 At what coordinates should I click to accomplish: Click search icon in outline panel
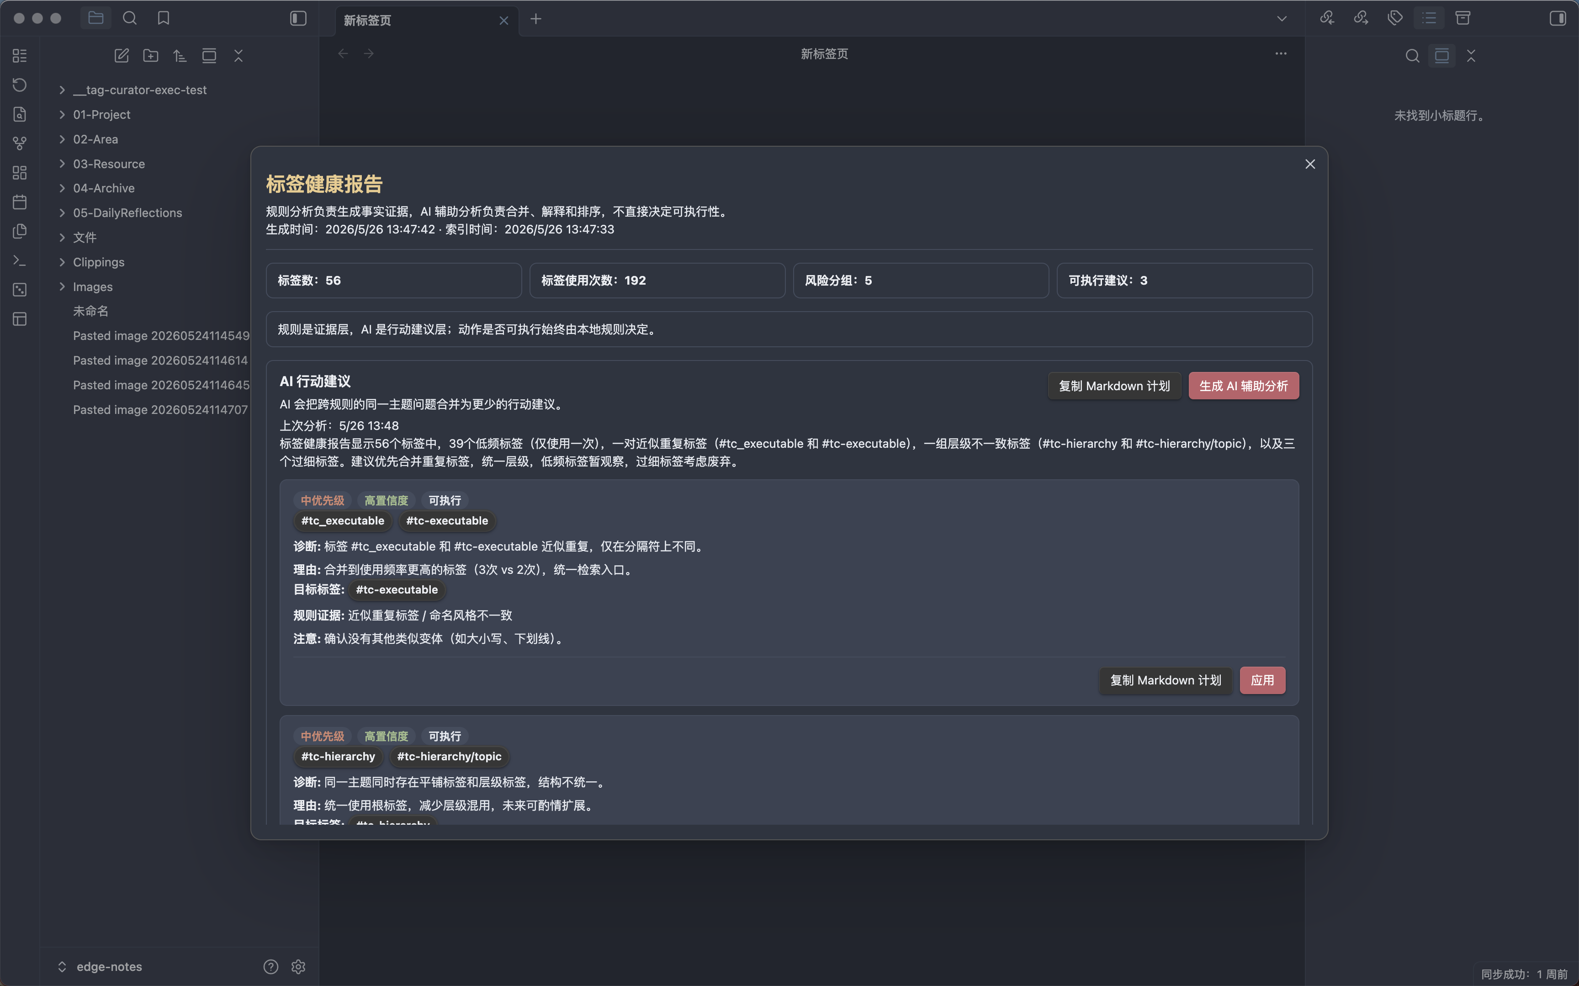coord(1412,55)
